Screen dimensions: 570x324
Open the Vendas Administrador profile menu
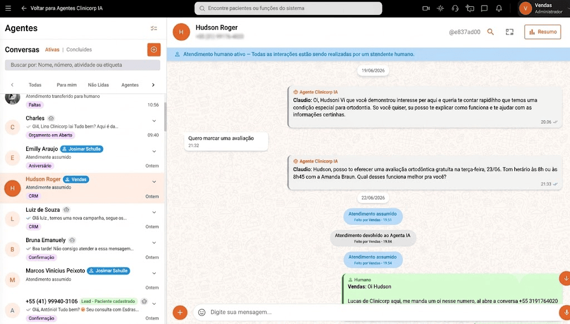543,8
